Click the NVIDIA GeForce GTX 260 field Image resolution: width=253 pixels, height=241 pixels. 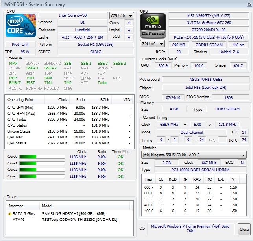[x=209, y=22]
